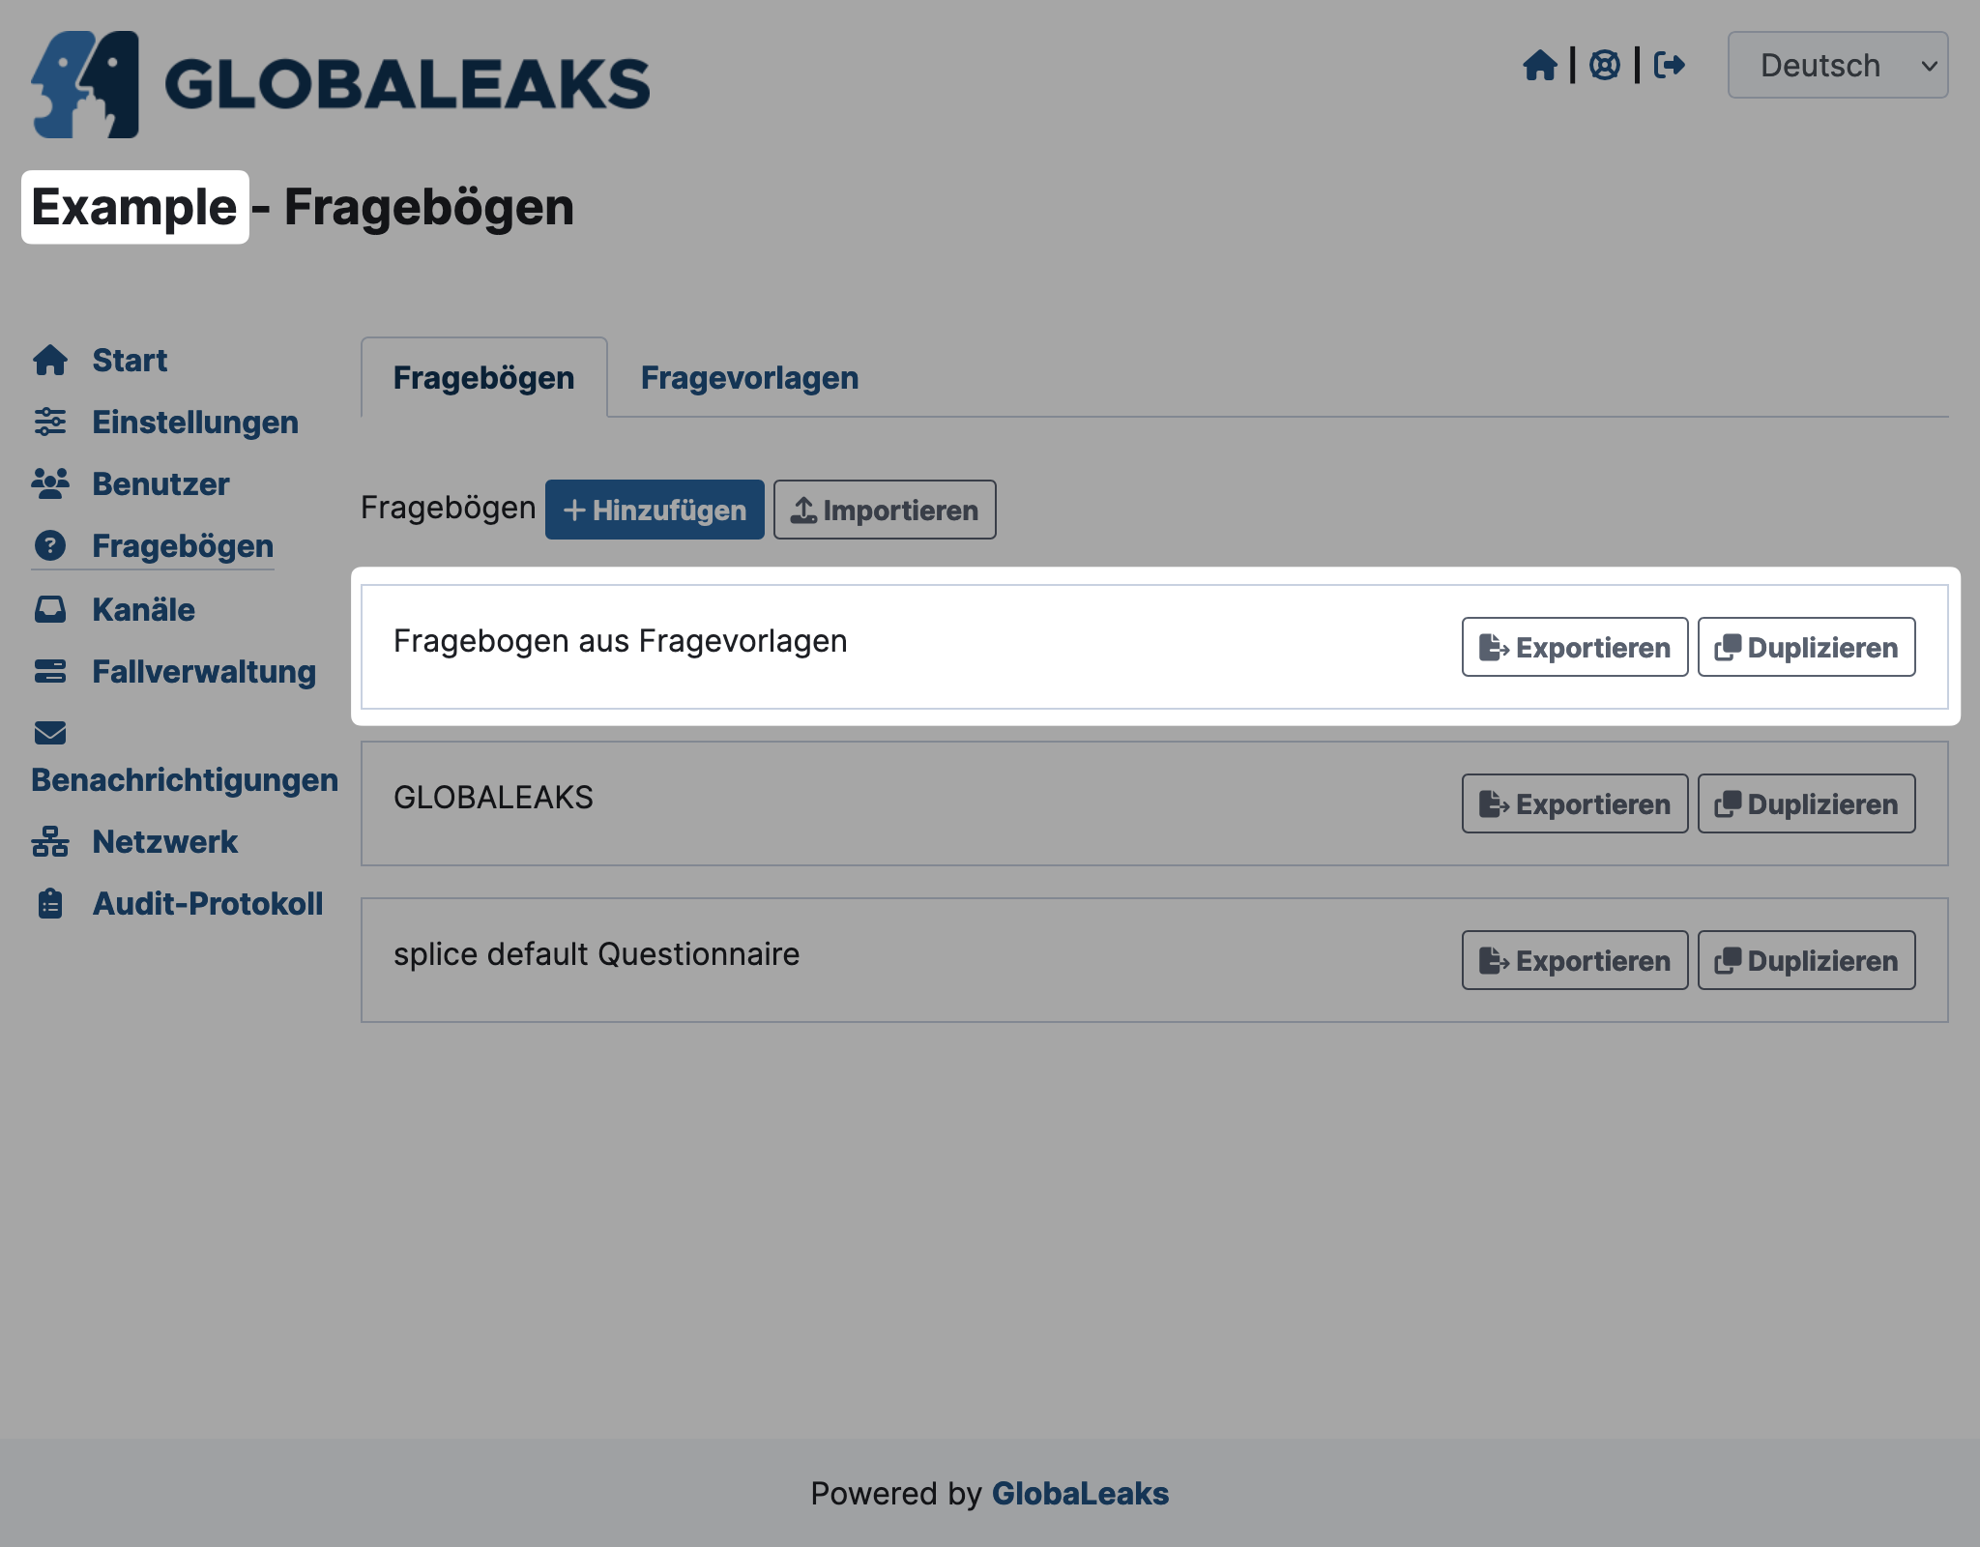This screenshot has height=1547, width=1980.
Task: Go to Start in the sidebar
Action: point(130,361)
